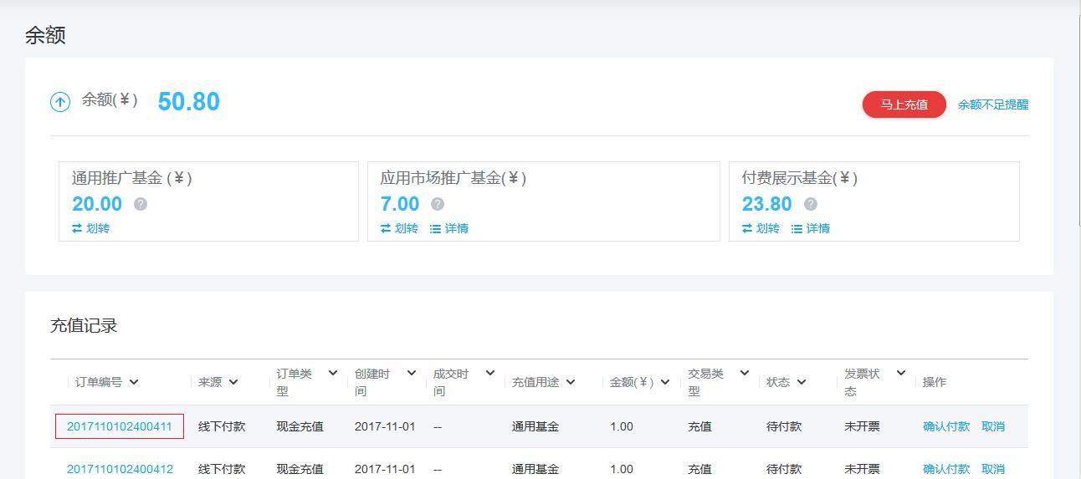Expand 金额(¥) column dropdown
This screenshot has height=479, width=1081.
665,382
